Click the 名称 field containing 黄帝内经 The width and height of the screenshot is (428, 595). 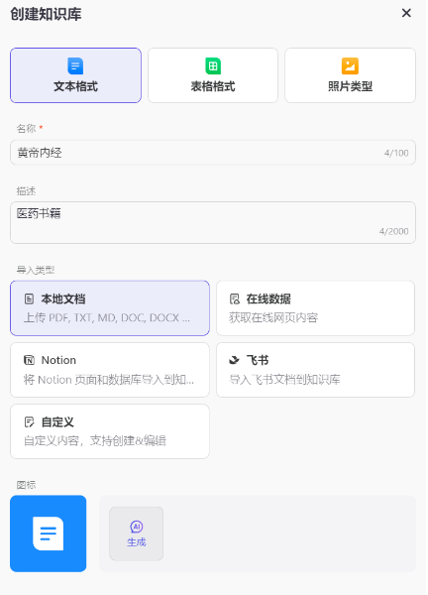coord(213,153)
